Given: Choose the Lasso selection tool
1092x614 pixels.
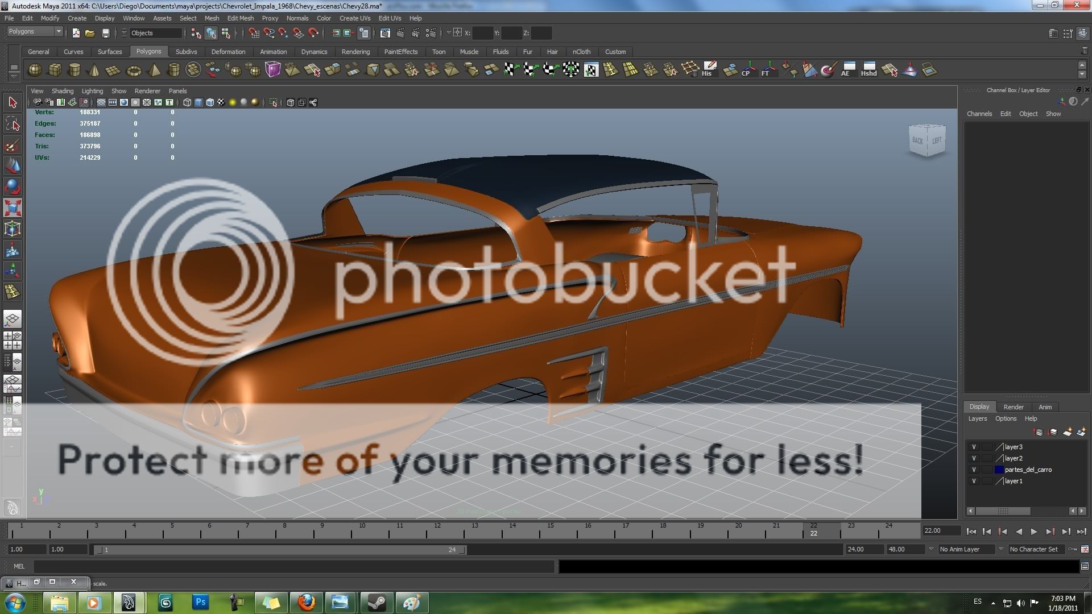Looking at the screenshot, I should 13,124.
